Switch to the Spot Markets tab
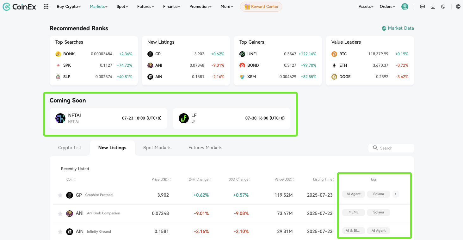Image resolution: width=463 pixels, height=240 pixels. click(157, 148)
